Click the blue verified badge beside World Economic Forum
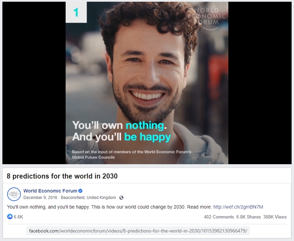 coord(80,191)
